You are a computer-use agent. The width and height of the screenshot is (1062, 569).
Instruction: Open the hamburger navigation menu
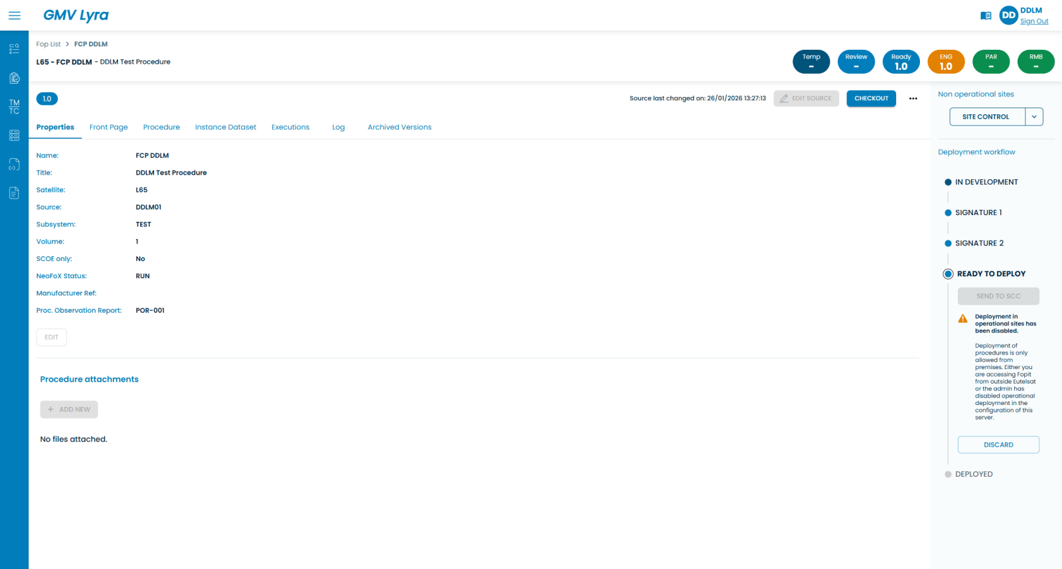click(15, 15)
